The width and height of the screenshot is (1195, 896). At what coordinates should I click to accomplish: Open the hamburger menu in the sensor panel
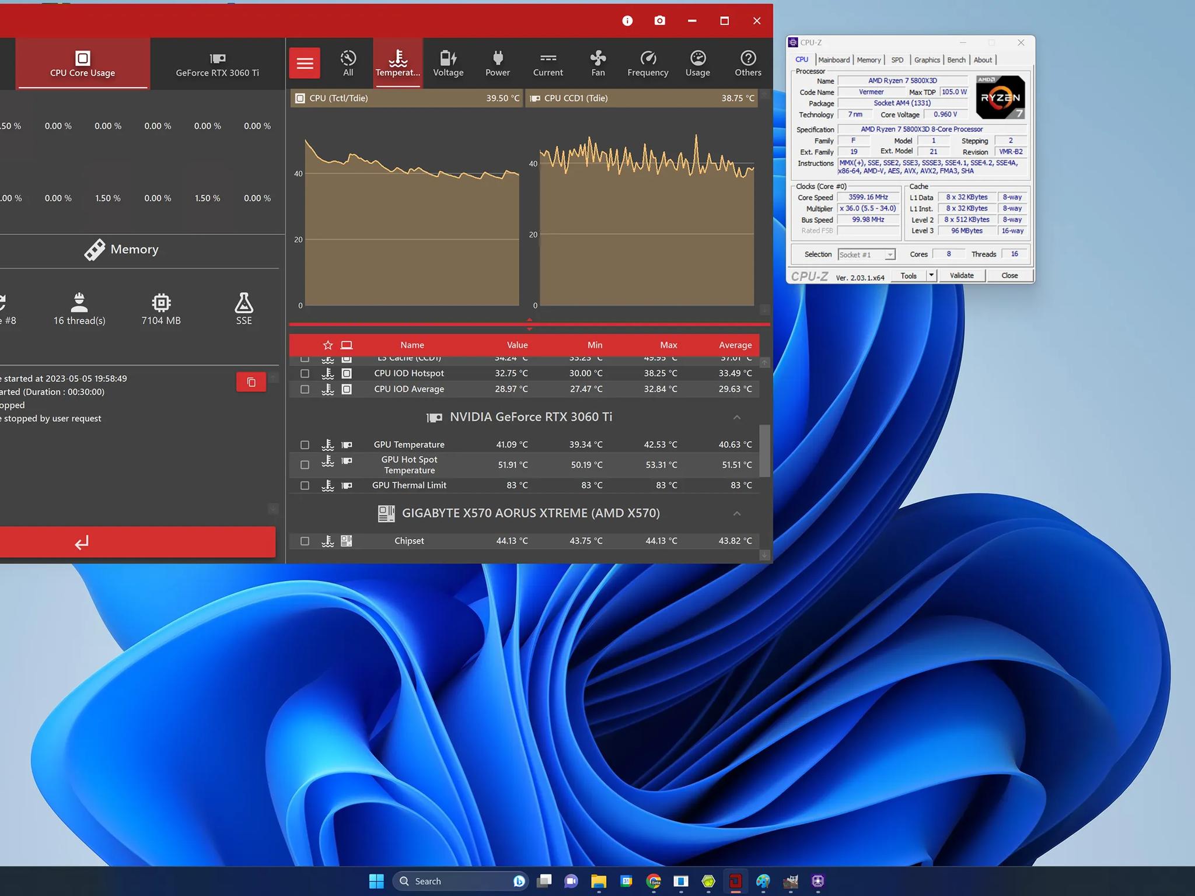[305, 63]
